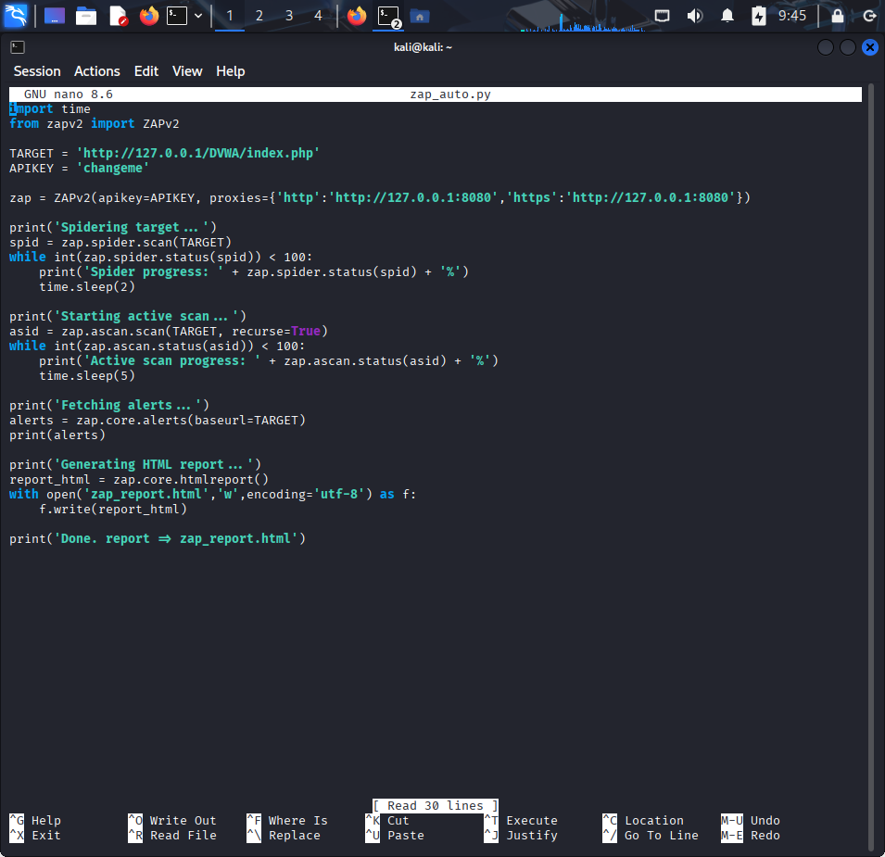Click the show desktop panel icon
The image size is (885, 857).
coord(54,16)
